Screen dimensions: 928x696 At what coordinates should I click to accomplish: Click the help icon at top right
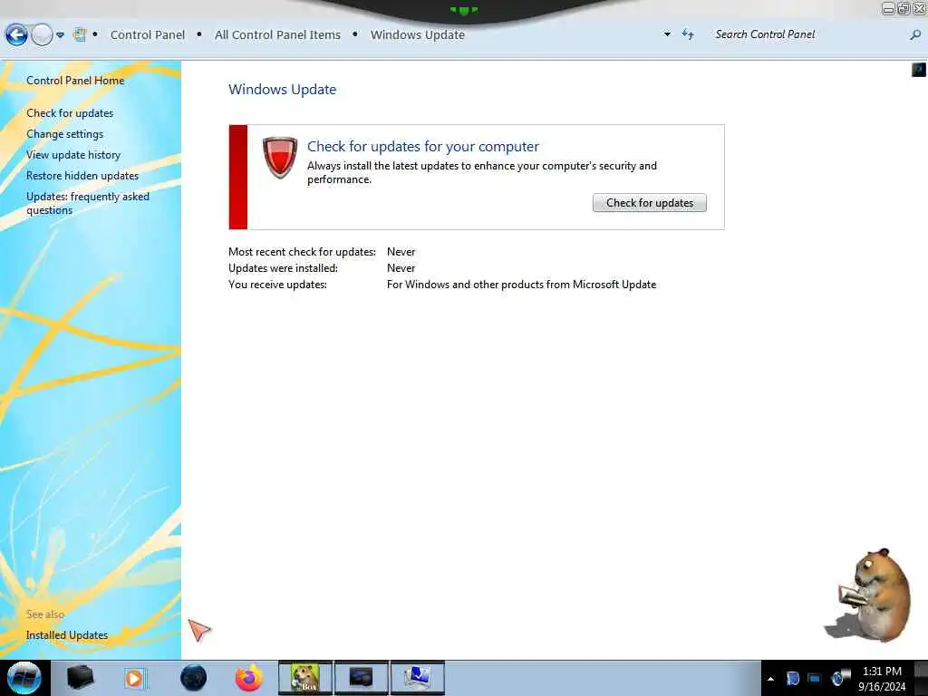[x=918, y=70]
